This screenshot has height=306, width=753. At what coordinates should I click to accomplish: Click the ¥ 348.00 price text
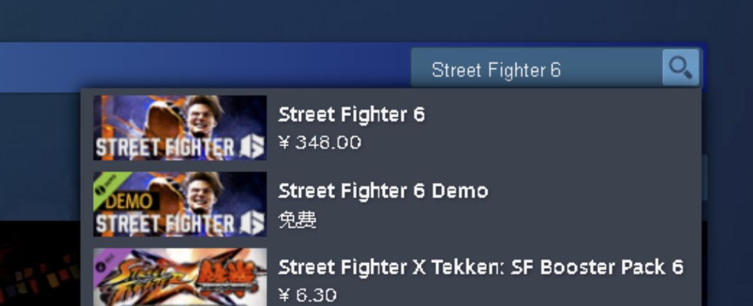[x=320, y=142]
